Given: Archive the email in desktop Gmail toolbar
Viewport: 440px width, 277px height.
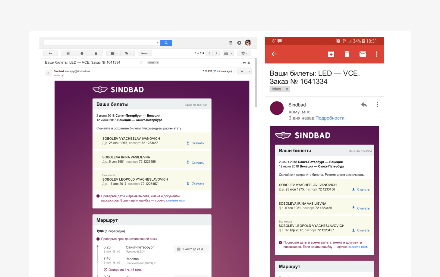Looking at the screenshot, I should pos(68,53).
